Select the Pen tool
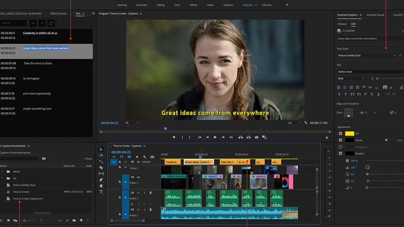Image resolution: width=404 pixels, height=227 pixels. pyautogui.click(x=101, y=180)
